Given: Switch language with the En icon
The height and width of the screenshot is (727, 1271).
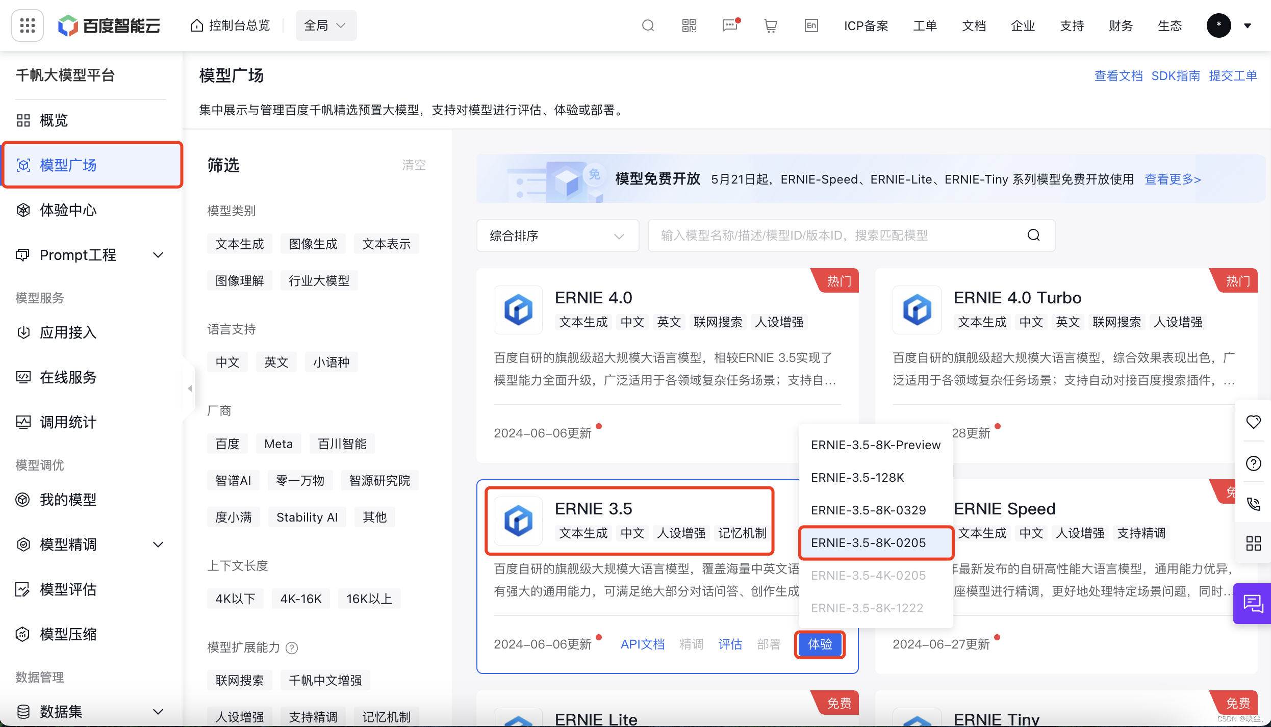Looking at the screenshot, I should (x=811, y=25).
